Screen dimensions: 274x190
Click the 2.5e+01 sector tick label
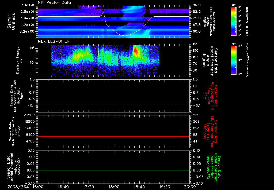[x=28, y=12]
